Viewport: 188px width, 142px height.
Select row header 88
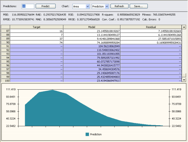(5, 35)
